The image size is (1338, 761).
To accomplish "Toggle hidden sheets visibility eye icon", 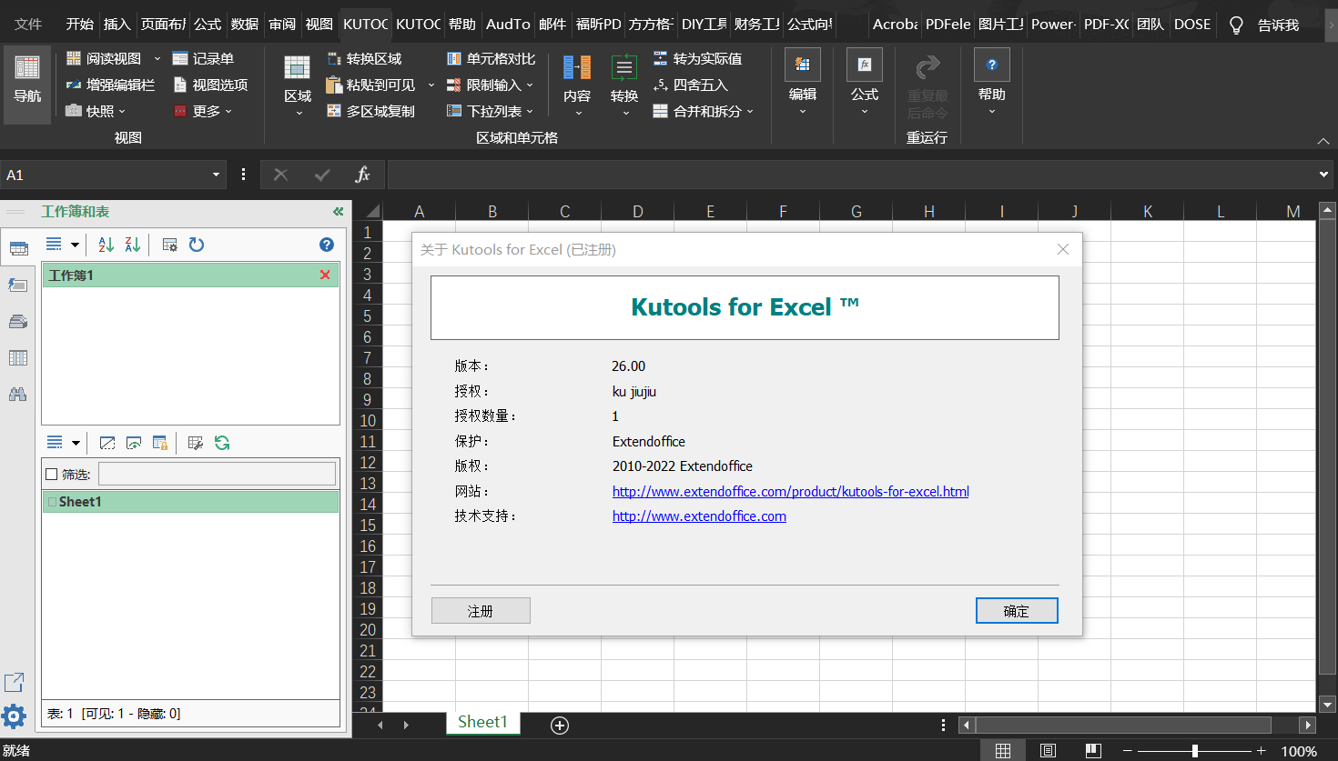I will pos(134,443).
